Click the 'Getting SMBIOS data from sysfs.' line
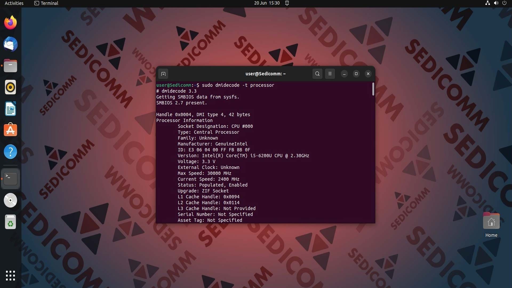 click(x=198, y=97)
